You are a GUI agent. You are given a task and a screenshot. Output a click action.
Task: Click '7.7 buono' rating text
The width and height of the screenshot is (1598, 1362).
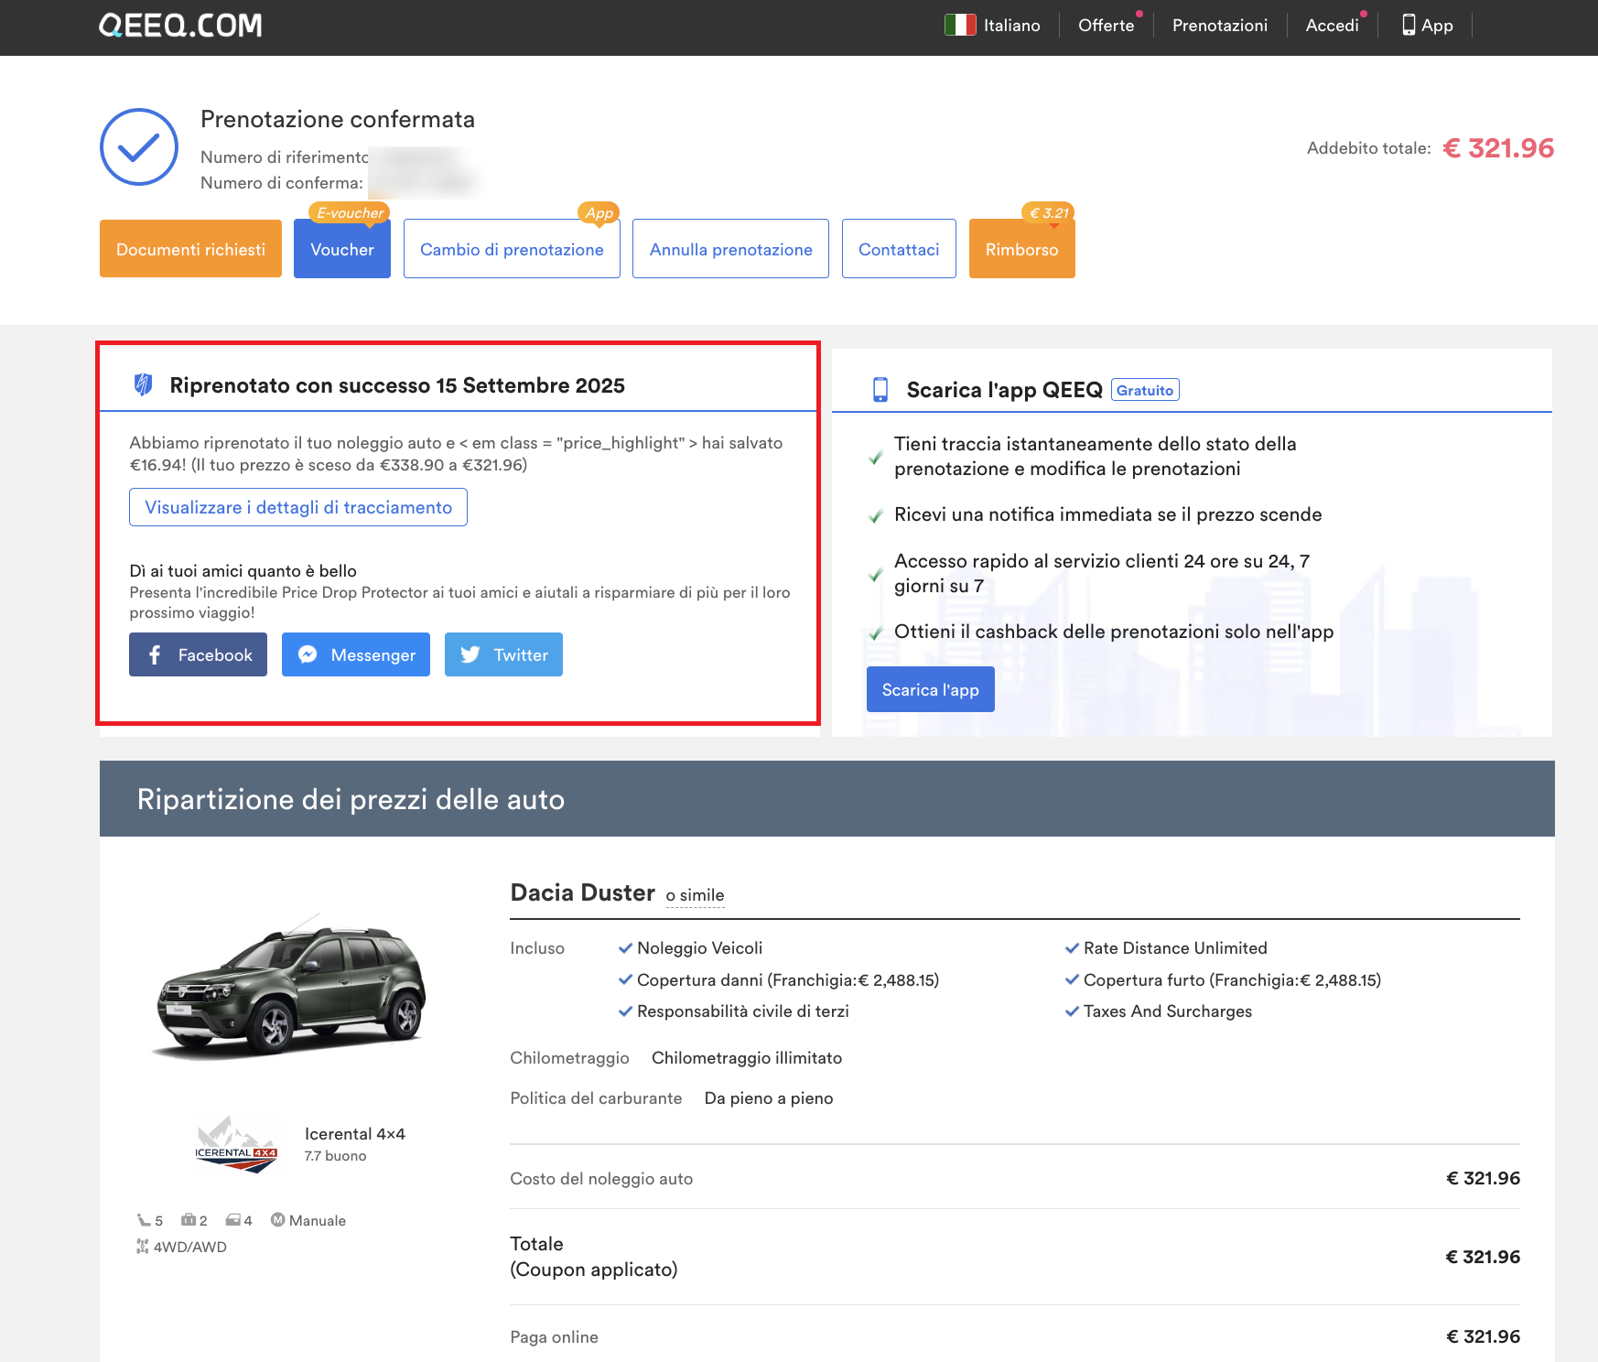tap(335, 1156)
